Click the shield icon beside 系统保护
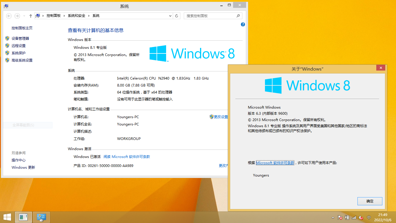The height and width of the screenshot is (223, 396). pos(7,53)
